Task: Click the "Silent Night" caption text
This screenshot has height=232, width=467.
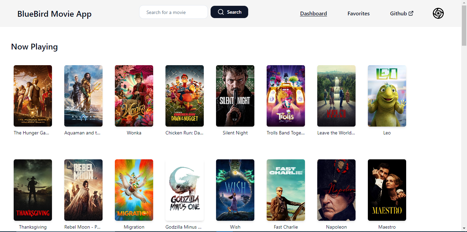Action: (235, 133)
